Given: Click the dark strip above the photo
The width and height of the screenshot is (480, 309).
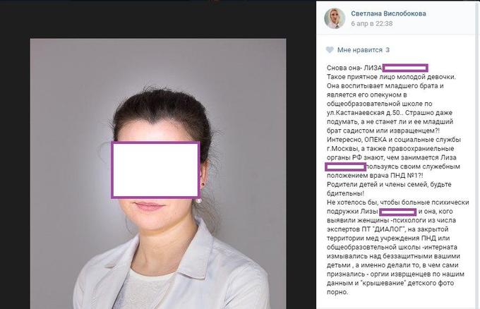Looking at the screenshot, I should (158, 19).
